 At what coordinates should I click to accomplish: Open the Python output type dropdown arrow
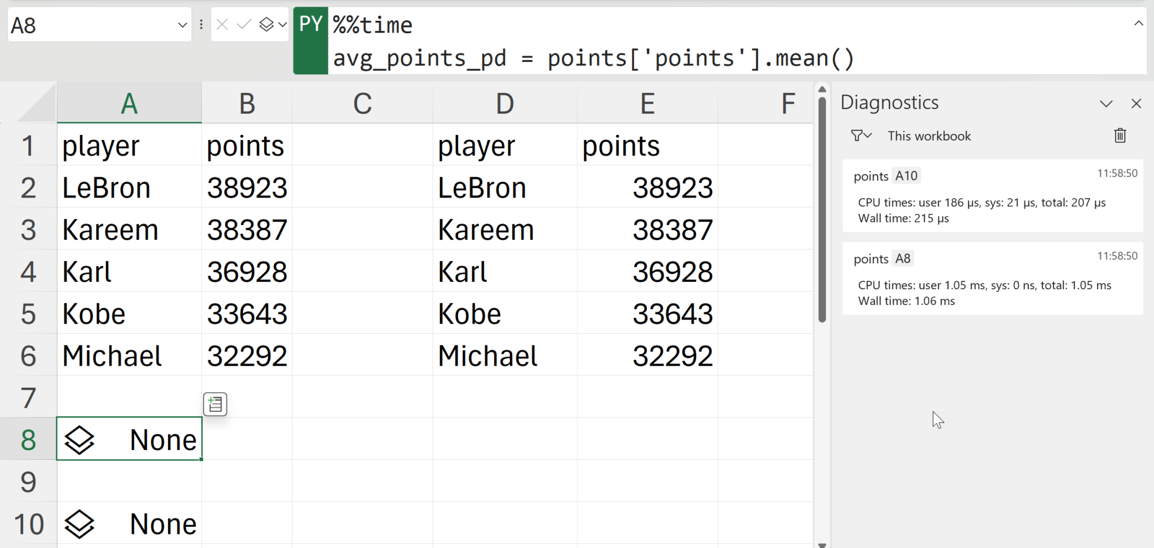(282, 25)
